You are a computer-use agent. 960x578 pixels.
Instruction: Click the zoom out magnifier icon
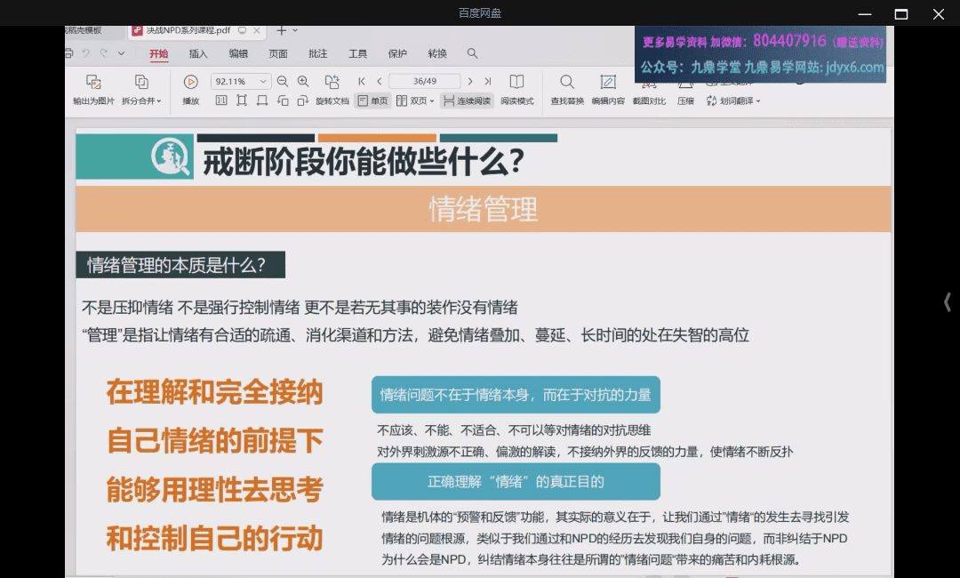click(x=283, y=81)
